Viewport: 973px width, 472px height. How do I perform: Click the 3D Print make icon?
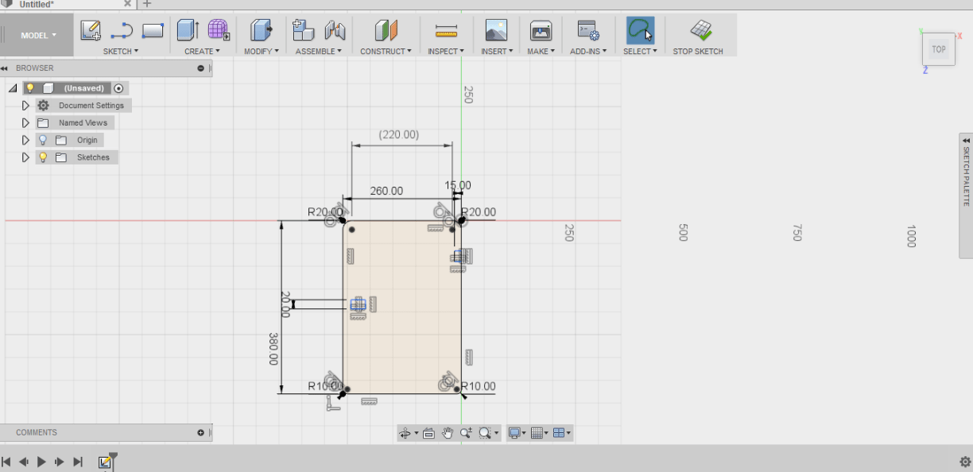pyautogui.click(x=541, y=31)
